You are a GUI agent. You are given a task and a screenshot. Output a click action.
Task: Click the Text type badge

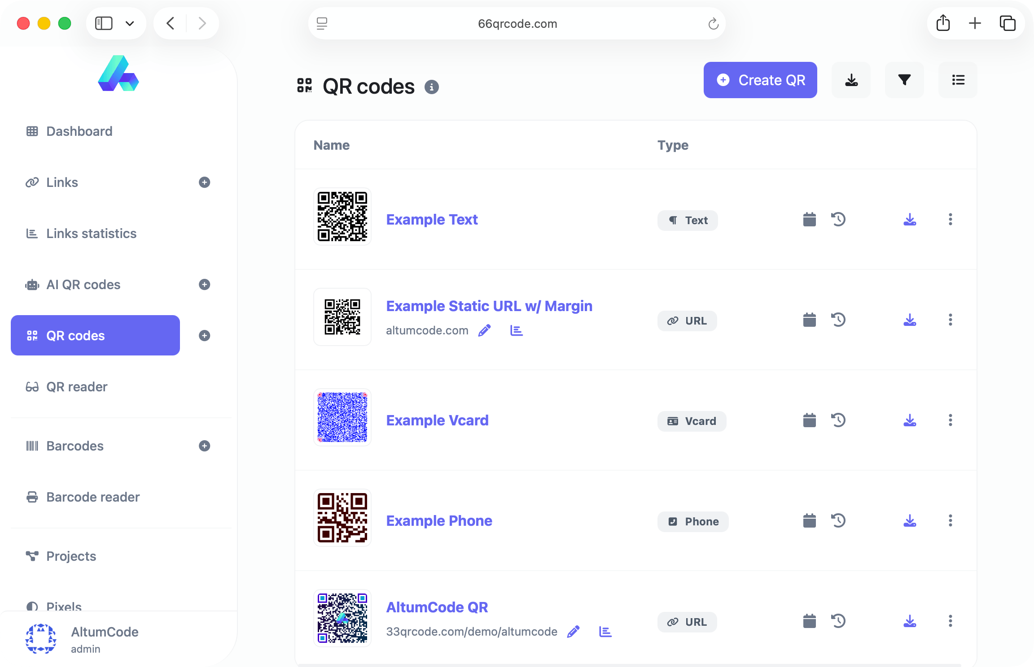[x=688, y=221]
